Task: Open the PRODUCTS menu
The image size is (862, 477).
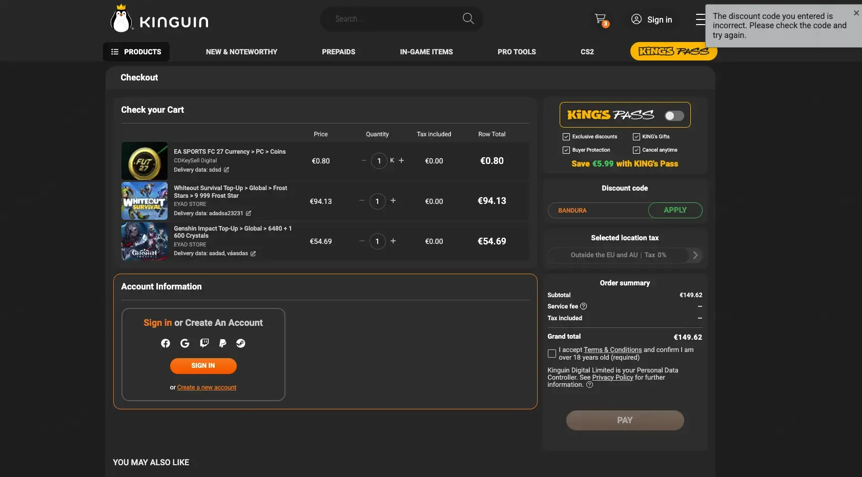Action: 136,52
